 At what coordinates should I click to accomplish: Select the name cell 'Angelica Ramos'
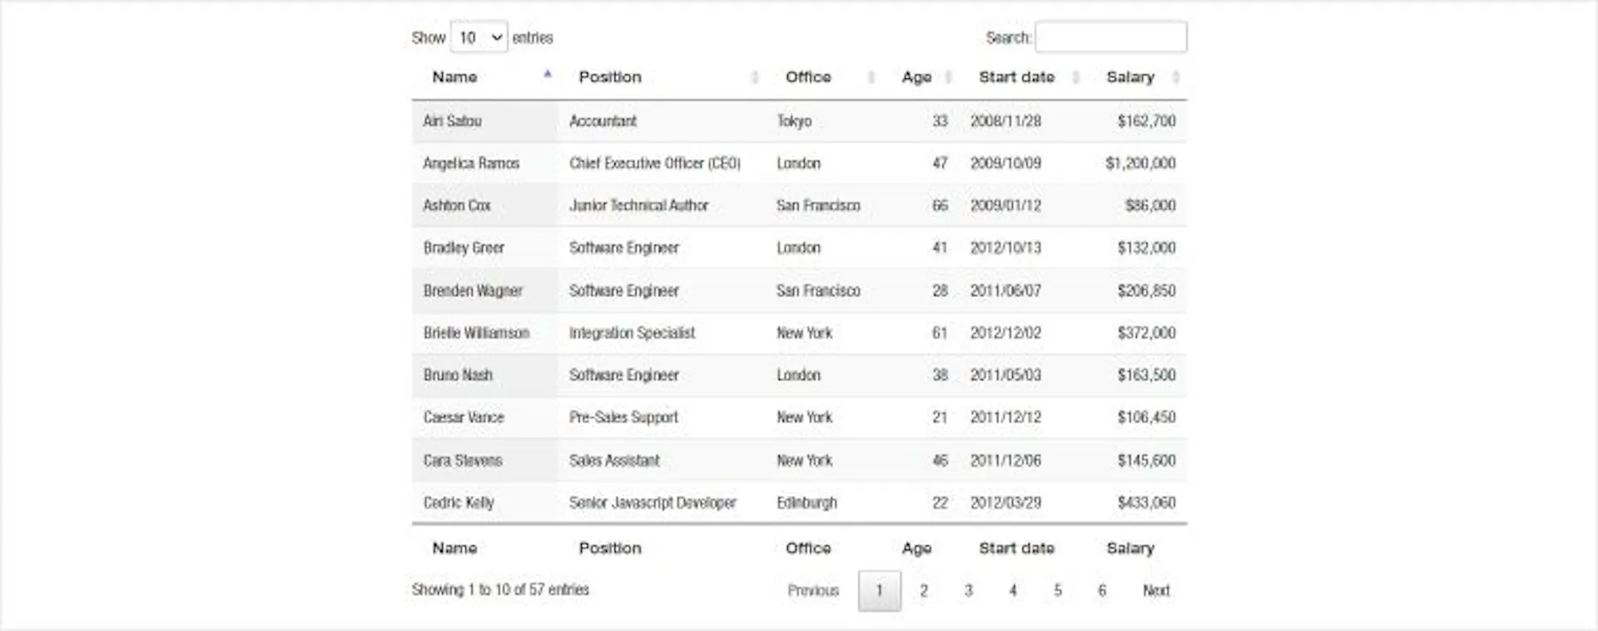pos(485,163)
